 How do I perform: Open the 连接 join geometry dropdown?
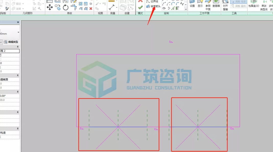point(23,8)
